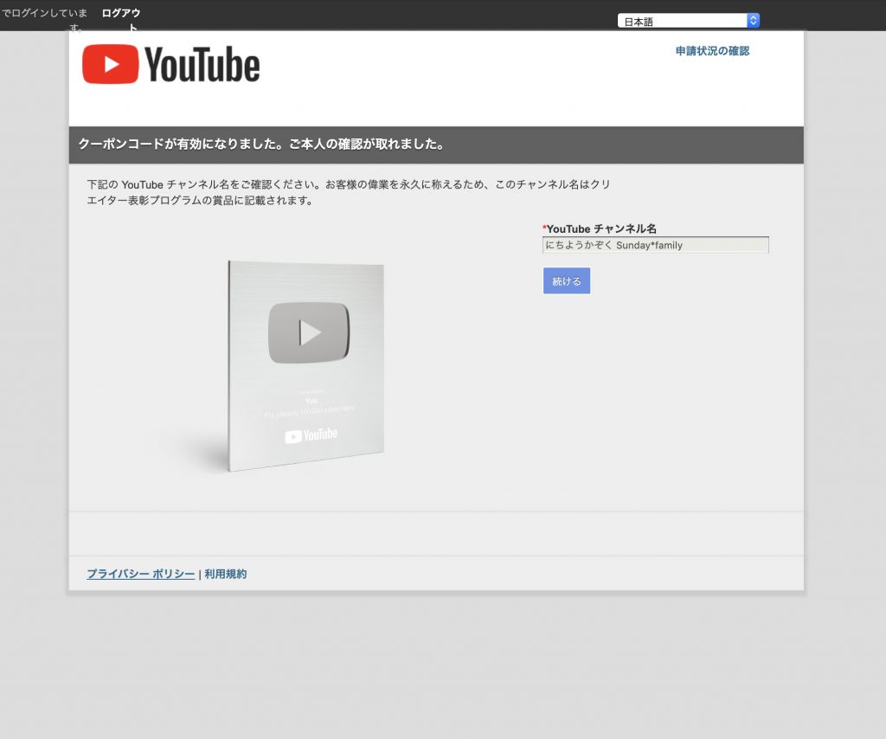Image resolution: width=886 pixels, height=739 pixels.
Task: Open the 申請状況の確認 link
Action: pos(713,51)
